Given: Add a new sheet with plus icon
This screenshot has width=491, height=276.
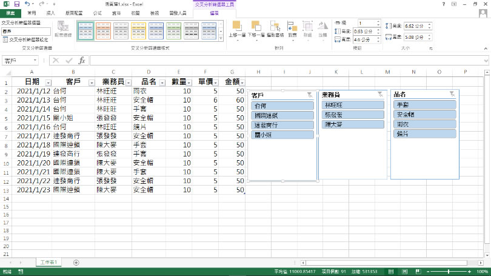Looking at the screenshot, I should pyautogui.click(x=76, y=263).
